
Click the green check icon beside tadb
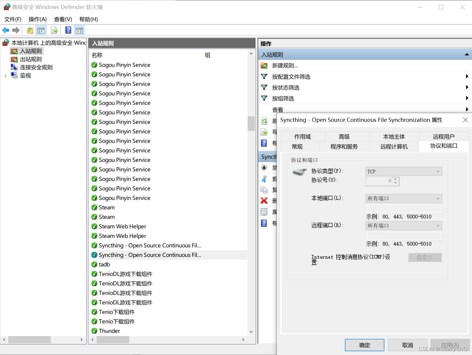pyautogui.click(x=94, y=265)
